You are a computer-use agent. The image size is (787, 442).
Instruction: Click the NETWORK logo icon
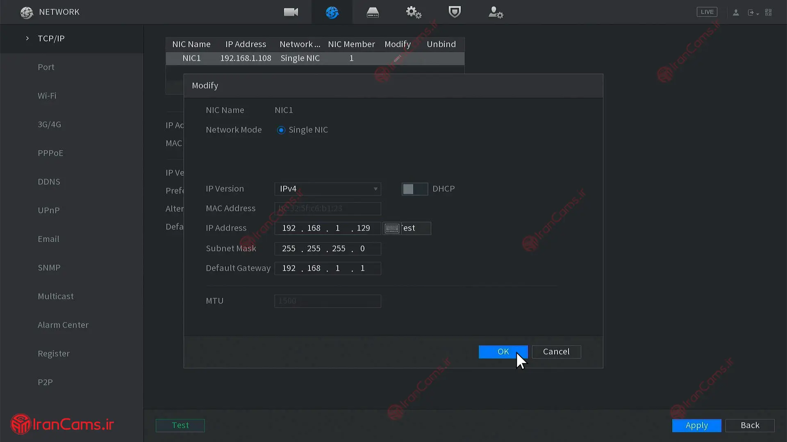27,12
